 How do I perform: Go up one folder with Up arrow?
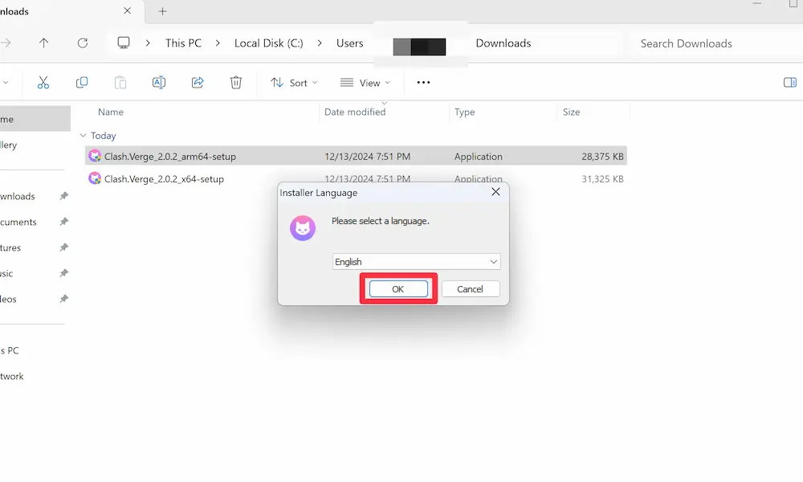pyautogui.click(x=44, y=43)
